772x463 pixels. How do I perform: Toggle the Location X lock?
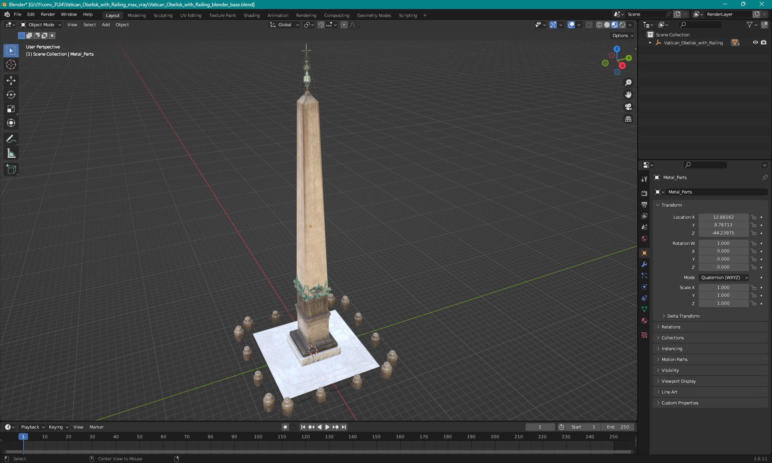pyautogui.click(x=754, y=217)
